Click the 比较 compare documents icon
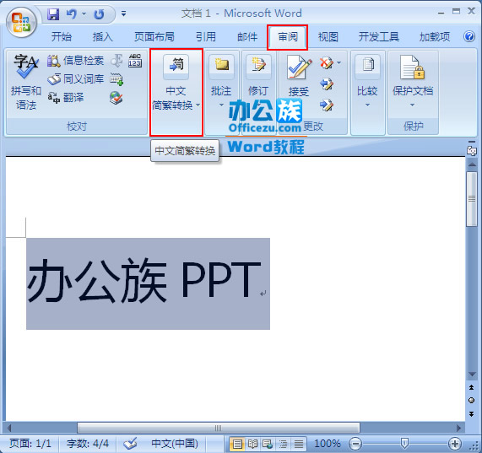The image size is (482, 453). tap(368, 66)
